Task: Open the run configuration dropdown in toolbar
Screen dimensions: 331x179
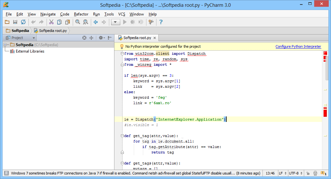Action: pos(115,22)
